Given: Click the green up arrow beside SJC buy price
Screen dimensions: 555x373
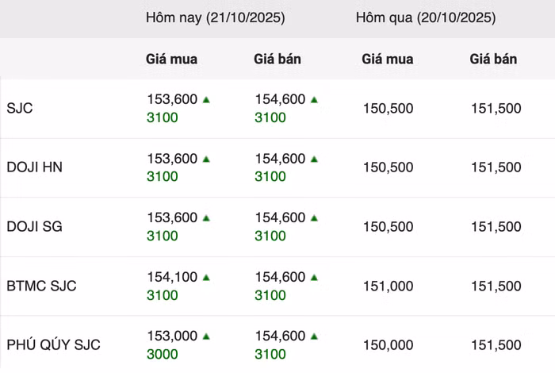Looking at the screenshot, I should (206, 100).
